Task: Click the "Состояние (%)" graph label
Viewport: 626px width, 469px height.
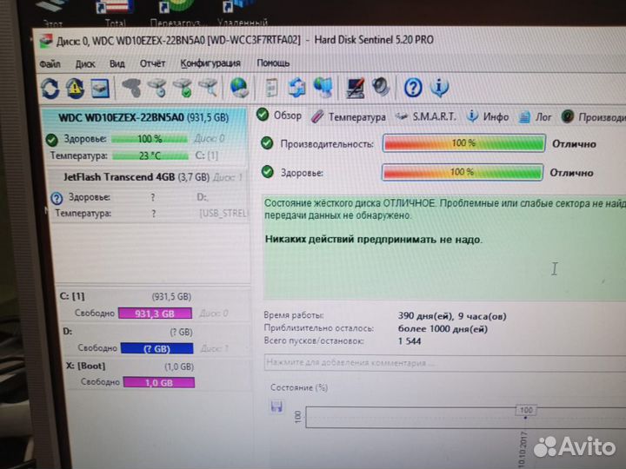Action: click(x=299, y=387)
